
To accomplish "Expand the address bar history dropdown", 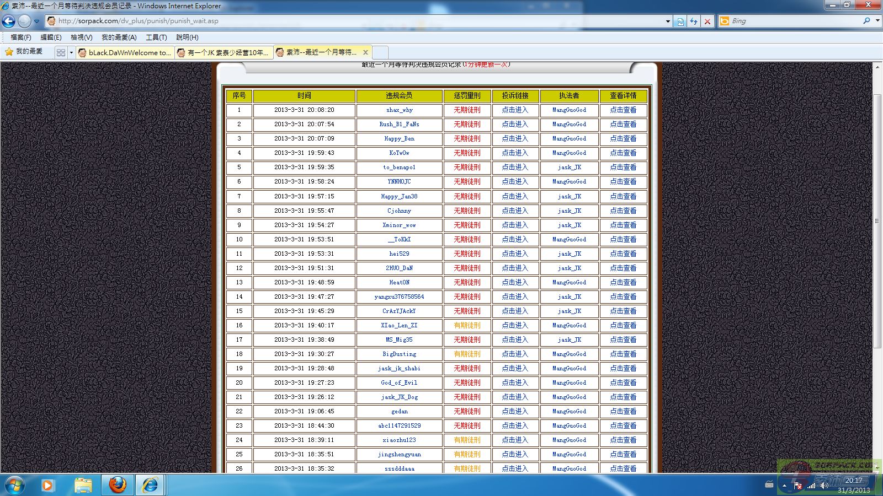I will (x=668, y=21).
